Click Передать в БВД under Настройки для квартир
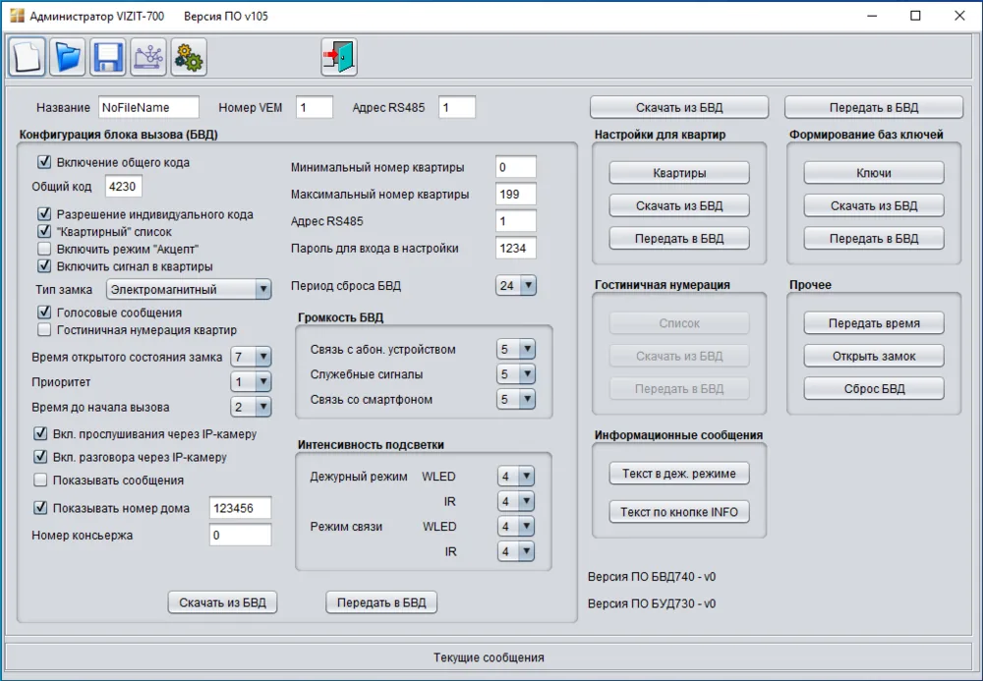Image resolution: width=983 pixels, height=681 pixels. [x=679, y=238]
